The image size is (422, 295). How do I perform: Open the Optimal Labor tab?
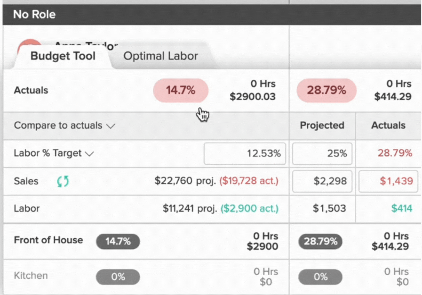coord(161,56)
